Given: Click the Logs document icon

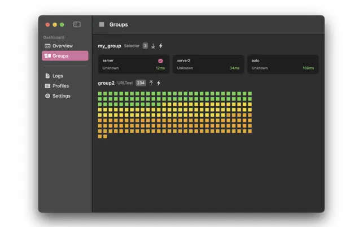Looking at the screenshot, I should coord(48,76).
